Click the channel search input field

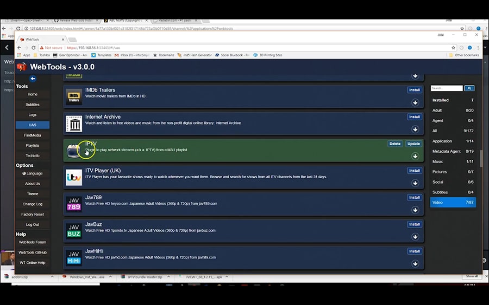point(447,88)
